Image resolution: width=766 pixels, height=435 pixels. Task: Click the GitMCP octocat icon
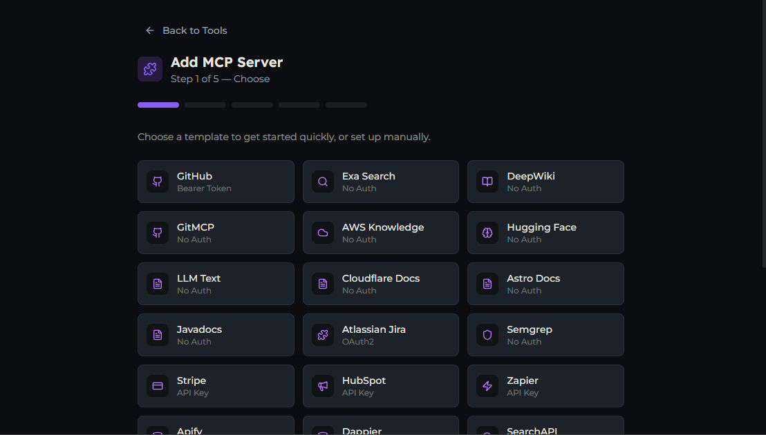(x=158, y=233)
